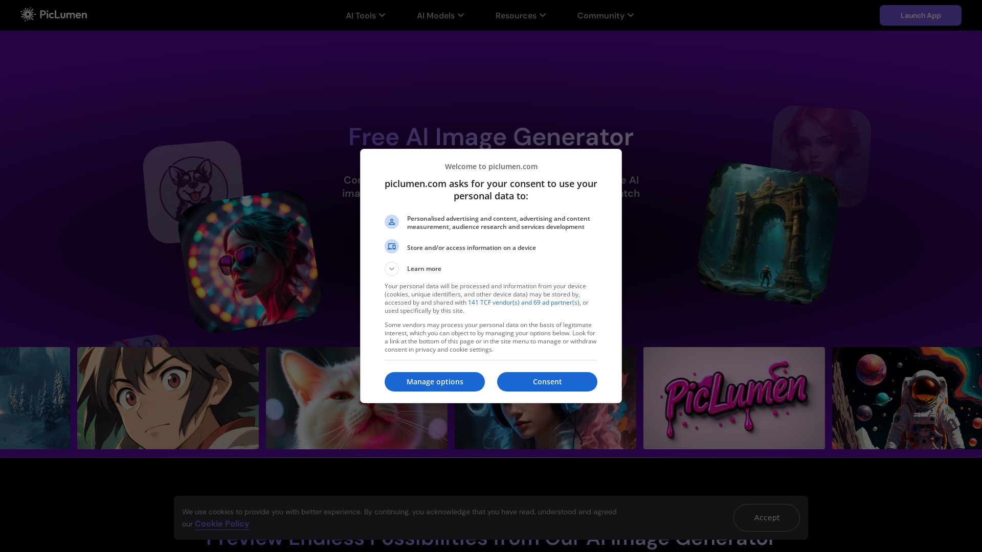Click Manage options button

click(x=434, y=382)
